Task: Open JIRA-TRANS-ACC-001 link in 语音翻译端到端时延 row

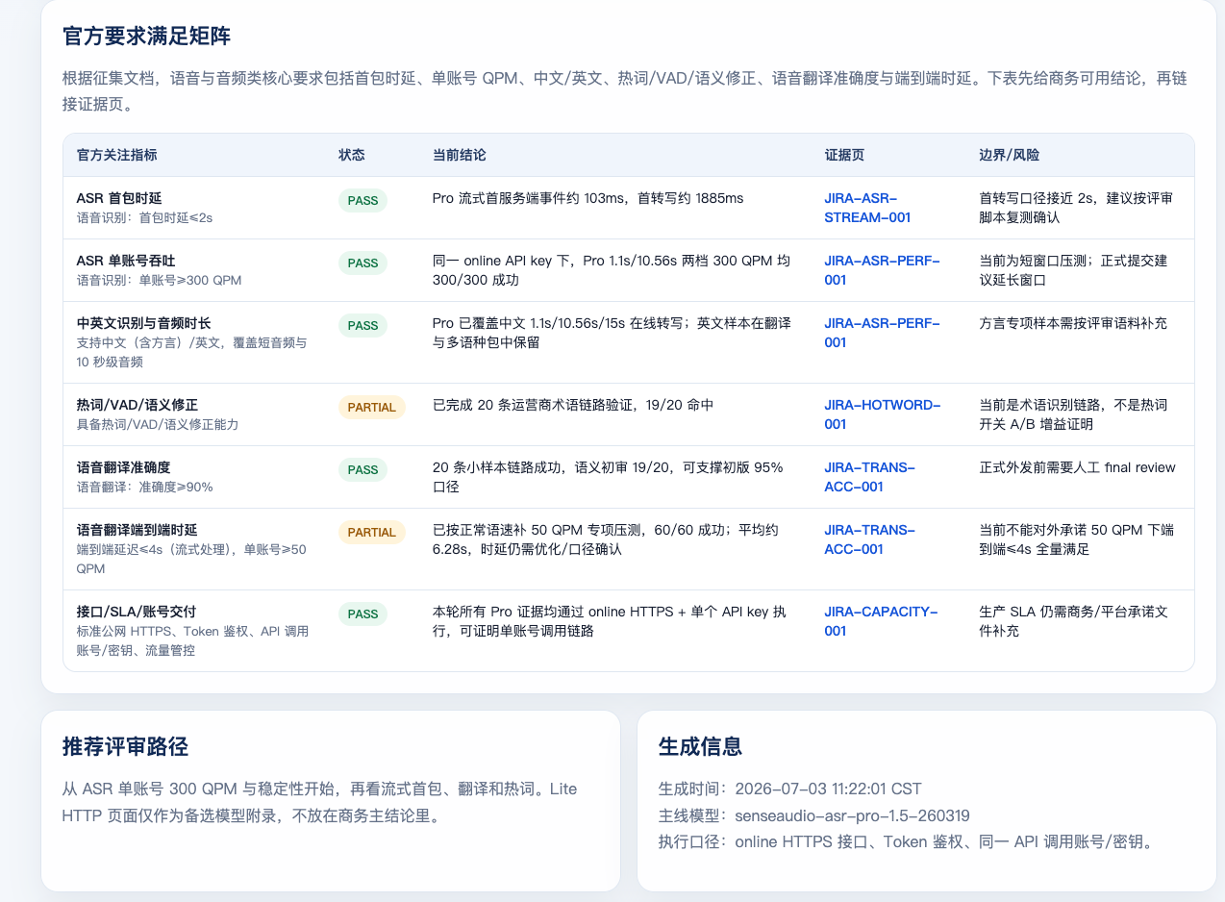Action: (869, 539)
